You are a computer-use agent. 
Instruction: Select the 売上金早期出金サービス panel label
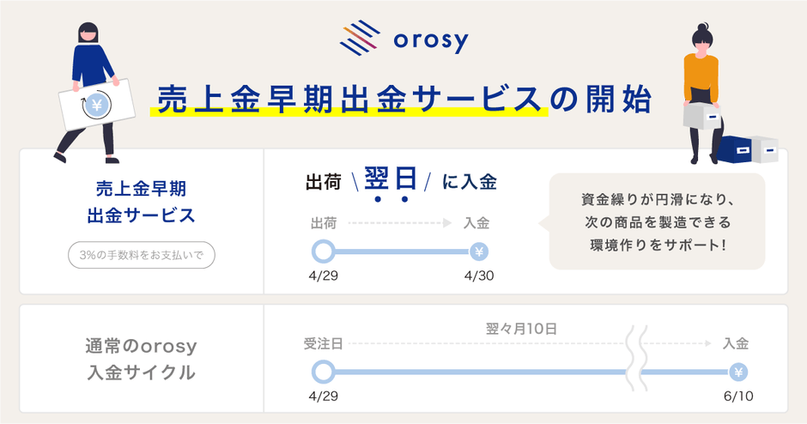[141, 202]
